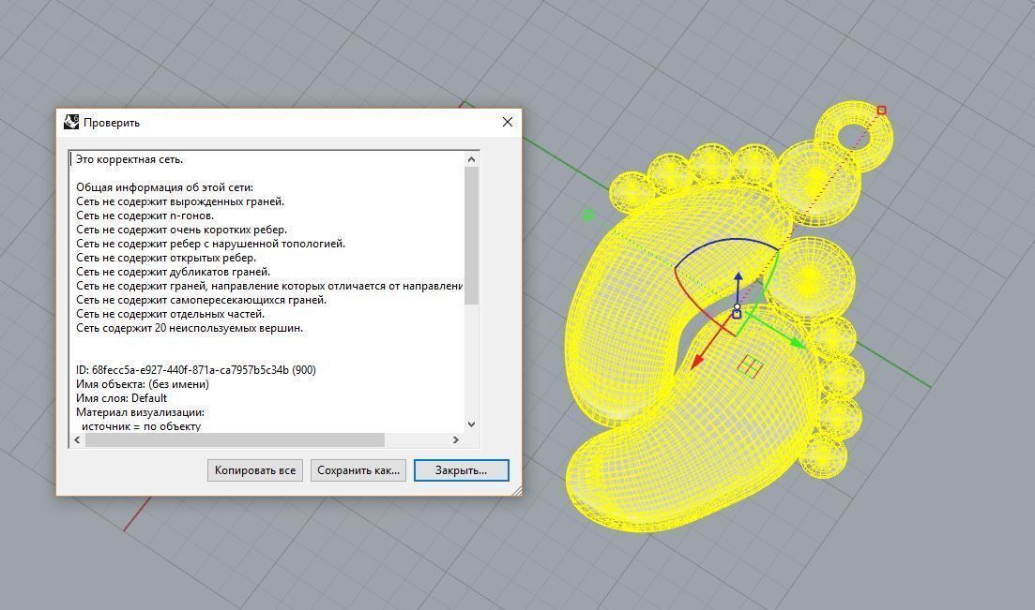Screen dimensions: 1035x610
Task: Click the blue Z-axis arrow of the gumball
Action: click(738, 277)
